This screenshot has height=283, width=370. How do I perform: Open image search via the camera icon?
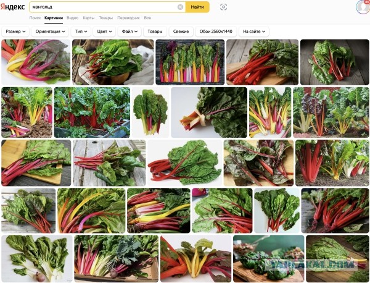coord(223,7)
